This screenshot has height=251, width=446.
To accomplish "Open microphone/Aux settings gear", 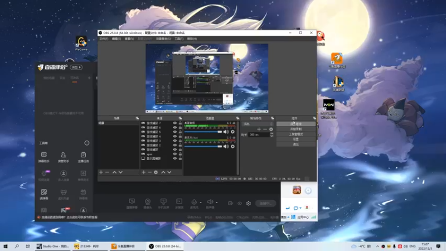I will [x=232, y=146].
